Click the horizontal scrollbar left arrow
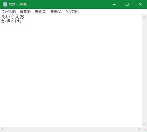The image size is (147, 132). click(x=3, y=129)
